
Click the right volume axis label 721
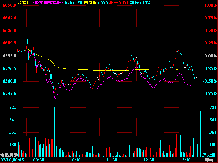(213, 107)
